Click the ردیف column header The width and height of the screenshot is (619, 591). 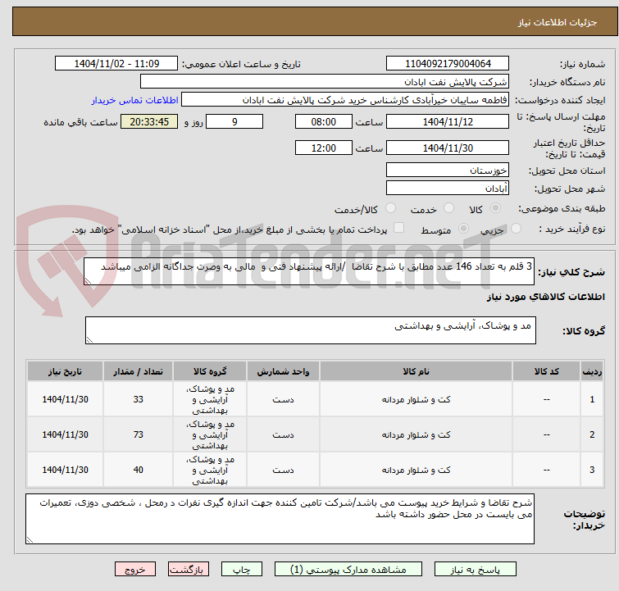[592, 371]
